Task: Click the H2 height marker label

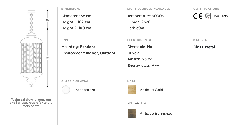Action: click(x=48, y=20)
